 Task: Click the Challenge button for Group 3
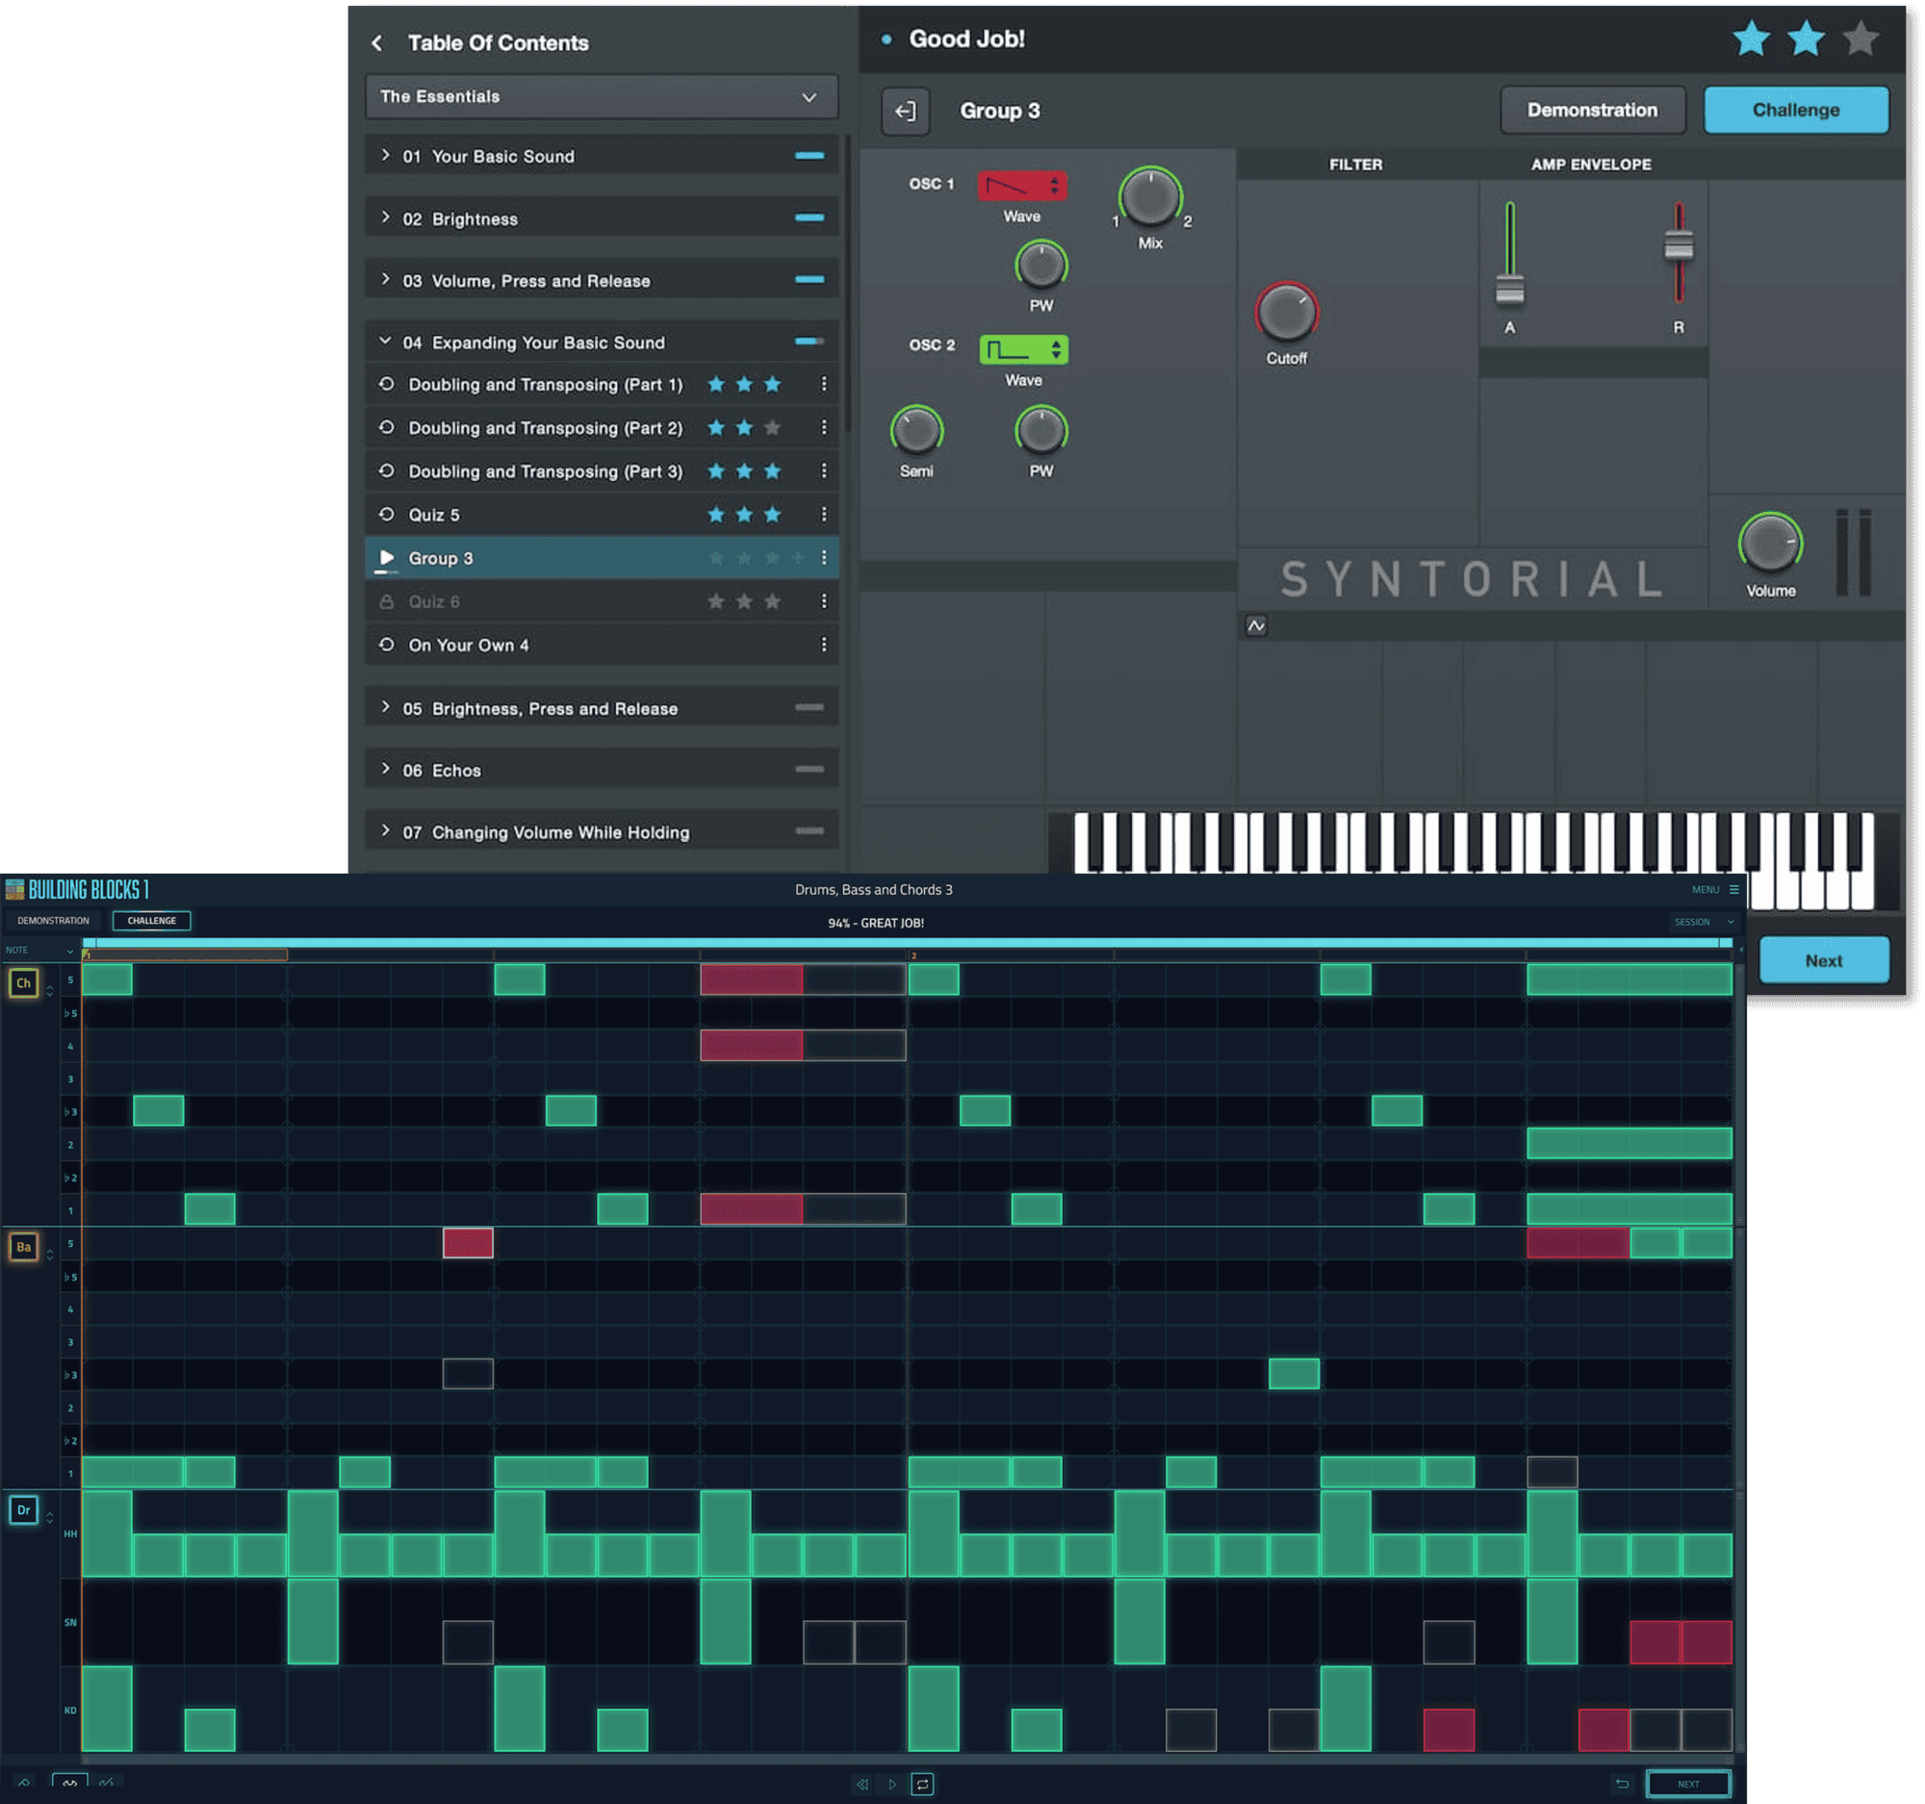1795,110
